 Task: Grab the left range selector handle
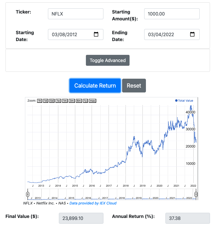pyautogui.click(x=28, y=194)
